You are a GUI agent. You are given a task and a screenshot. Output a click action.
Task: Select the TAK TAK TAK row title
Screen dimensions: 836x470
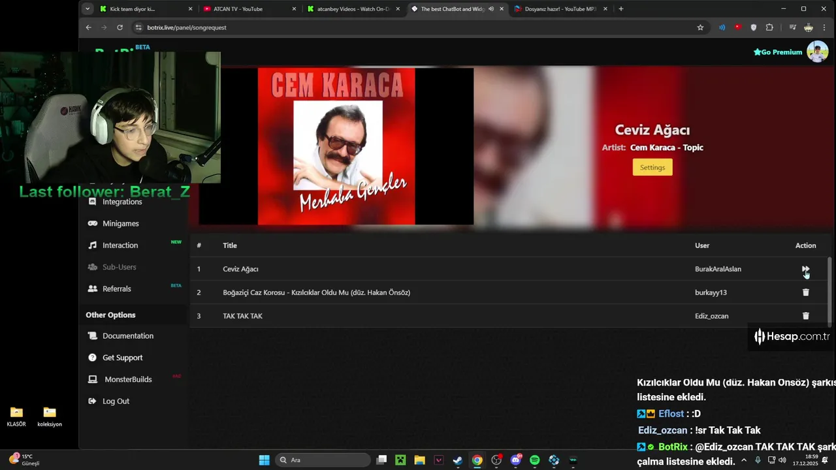pos(242,316)
